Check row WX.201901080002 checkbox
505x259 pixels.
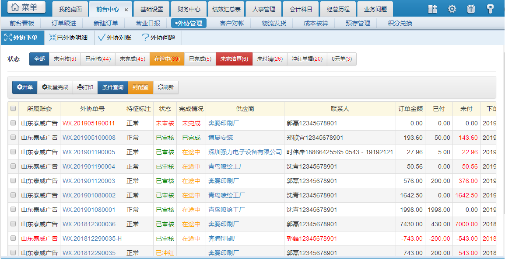coord(13,195)
